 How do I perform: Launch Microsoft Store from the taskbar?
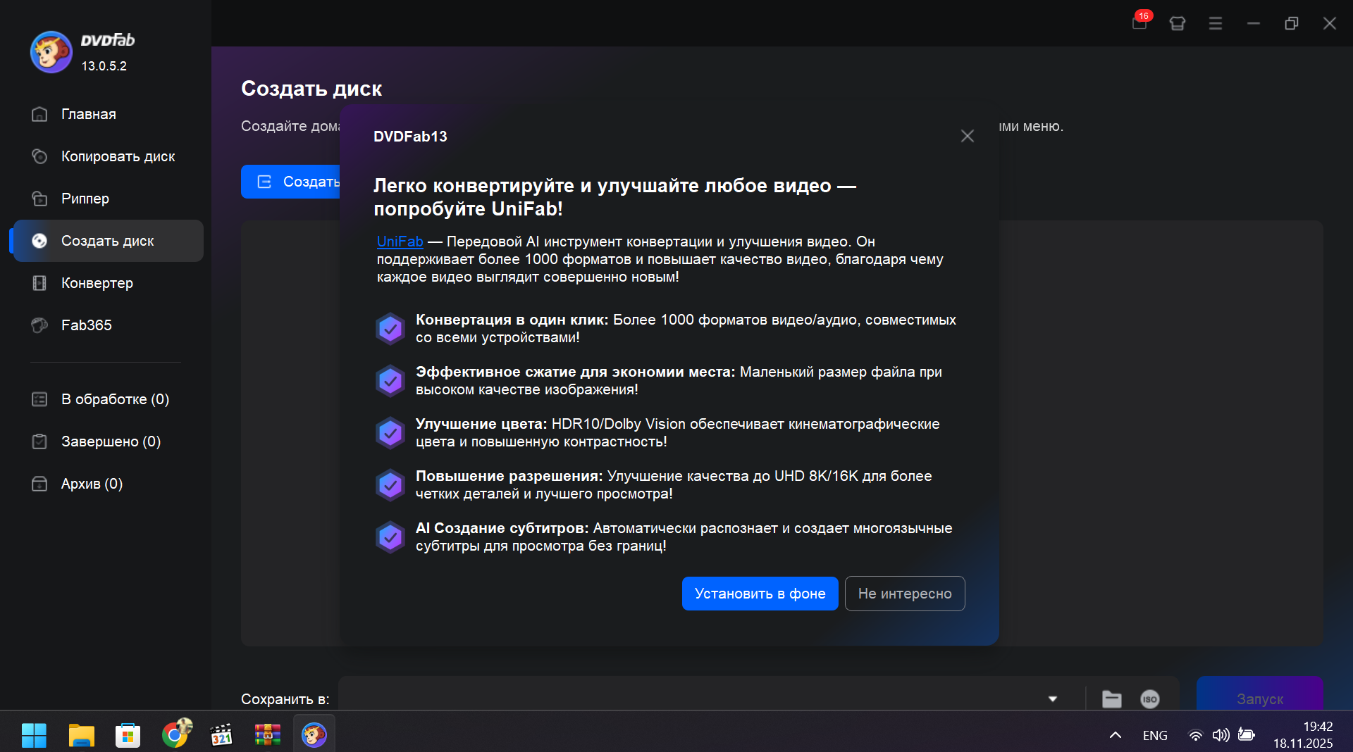click(128, 735)
